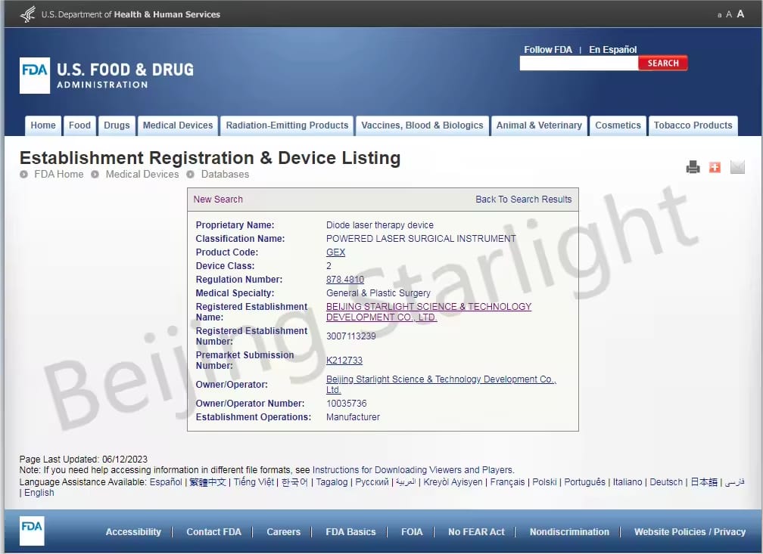763x554 pixels.
Task: Select the largest text size 'A'
Action: (x=740, y=14)
